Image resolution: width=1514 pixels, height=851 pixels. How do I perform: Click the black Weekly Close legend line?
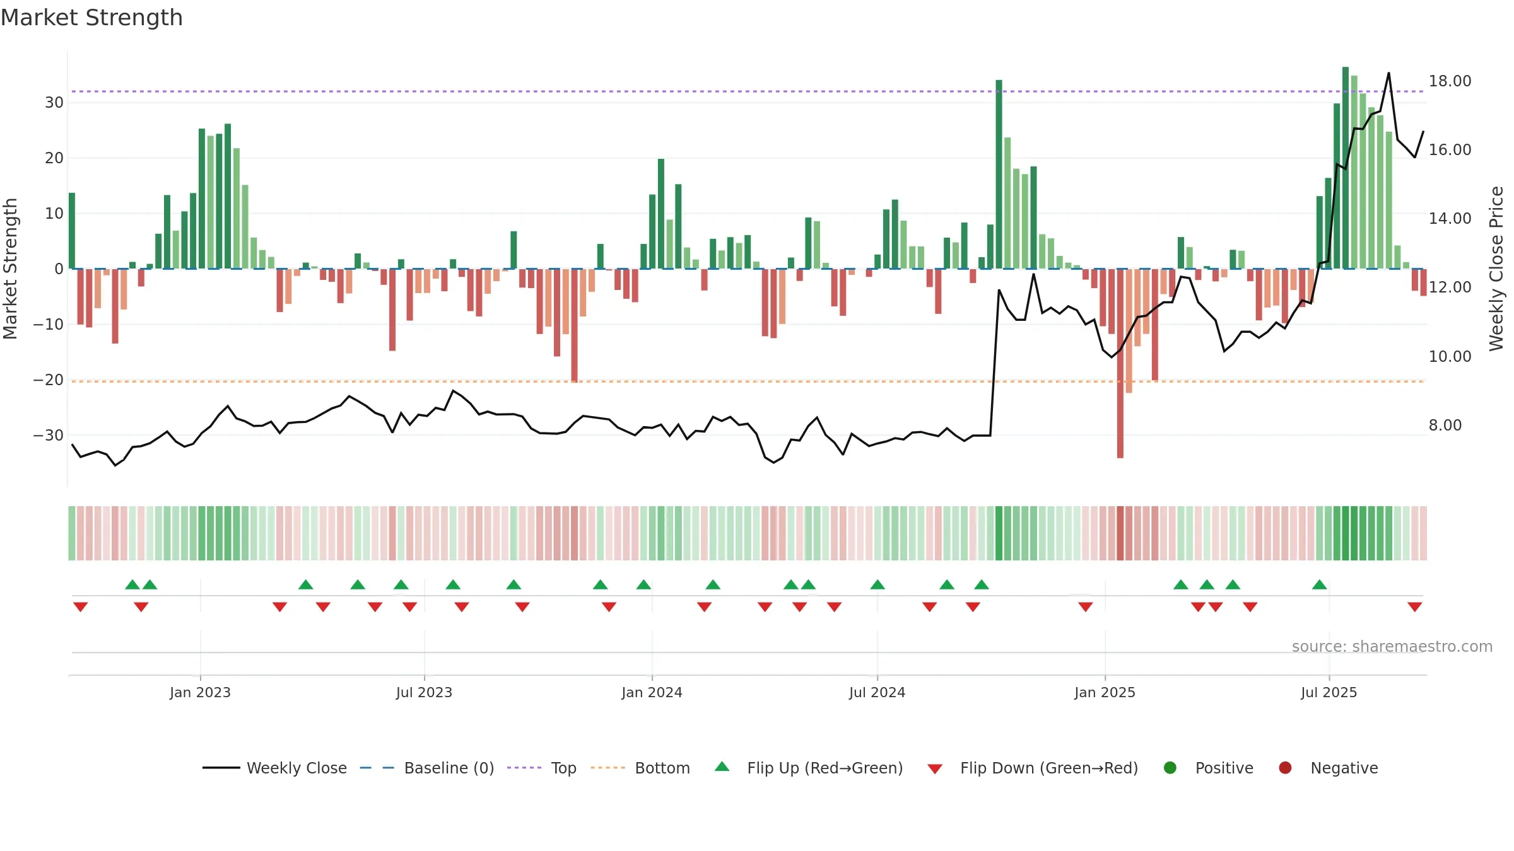coord(221,768)
